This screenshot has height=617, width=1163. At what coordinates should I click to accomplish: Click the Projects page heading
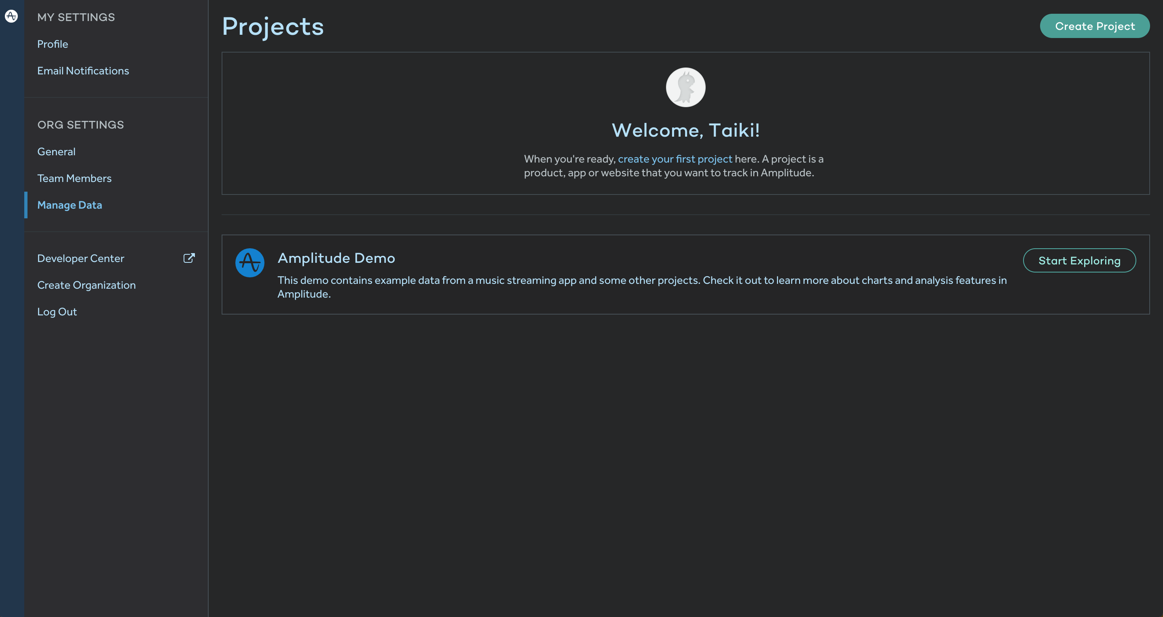(273, 26)
